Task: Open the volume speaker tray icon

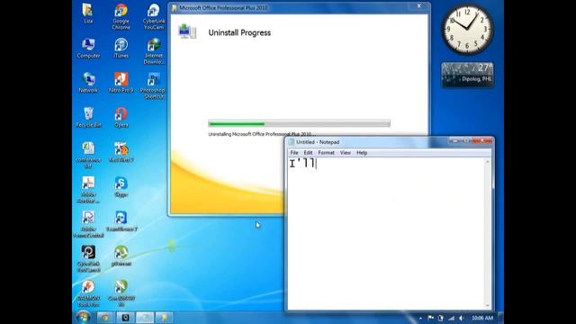Action: pos(462,318)
